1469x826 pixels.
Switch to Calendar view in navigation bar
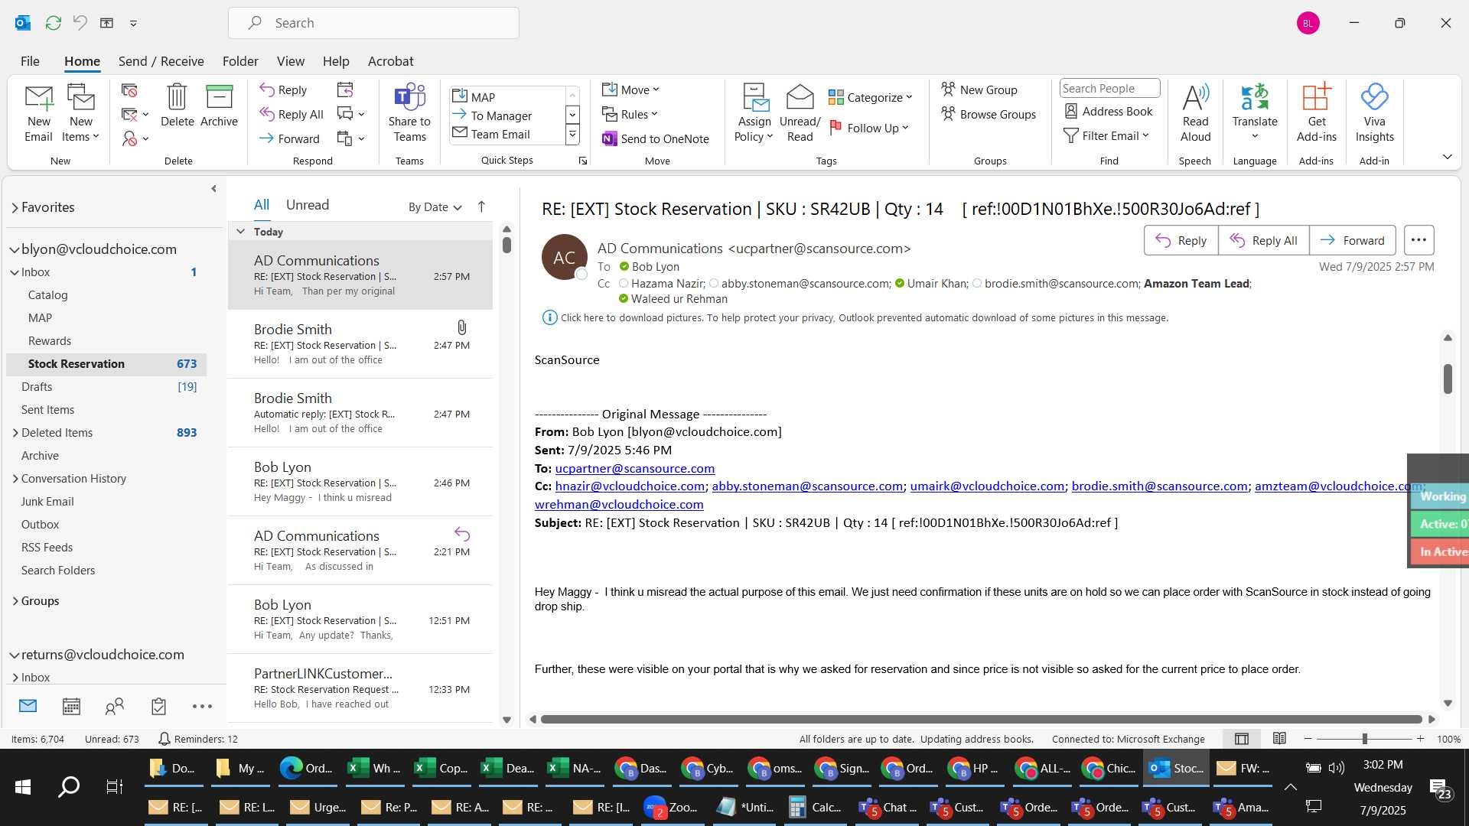[x=71, y=706]
